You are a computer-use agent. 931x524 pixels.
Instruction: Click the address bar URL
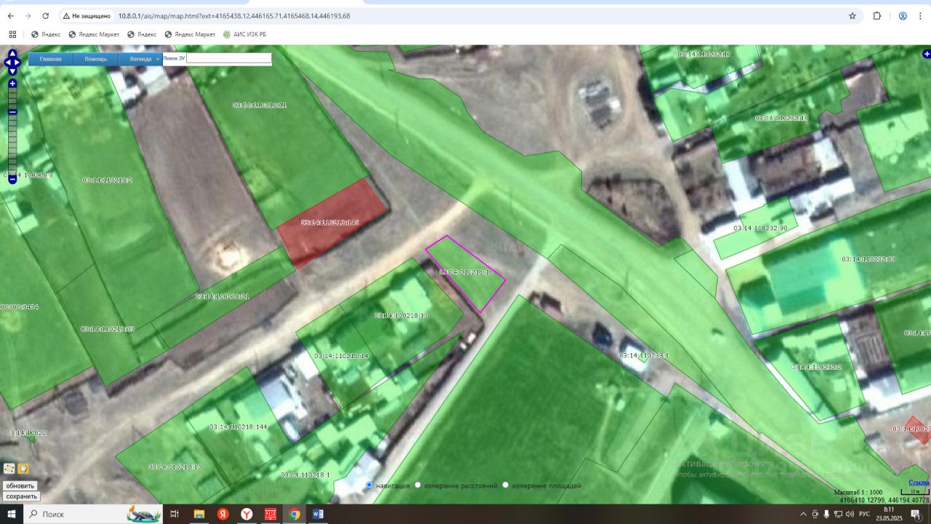click(x=234, y=15)
